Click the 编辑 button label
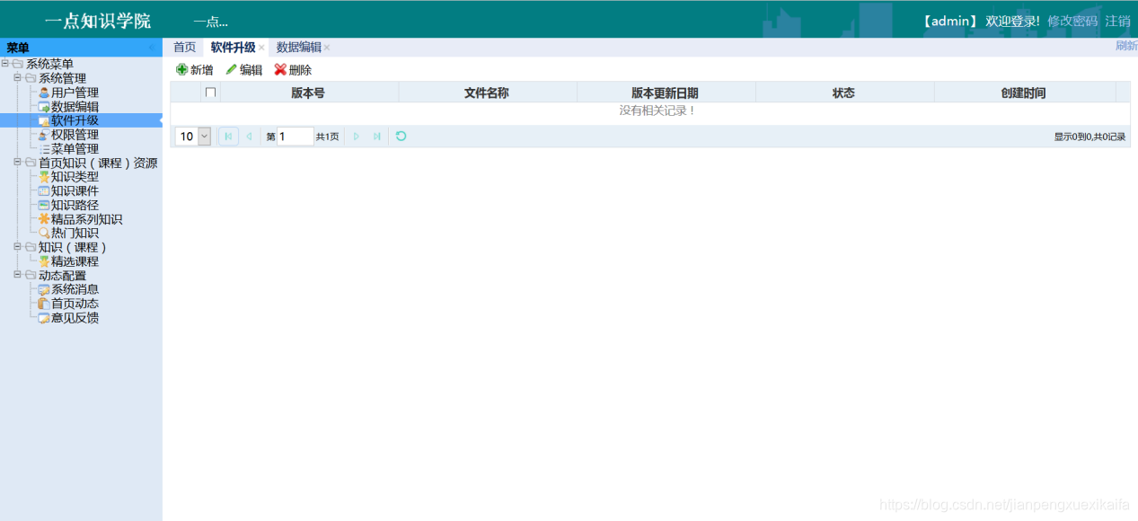This screenshot has width=1138, height=521. click(x=251, y=69)
